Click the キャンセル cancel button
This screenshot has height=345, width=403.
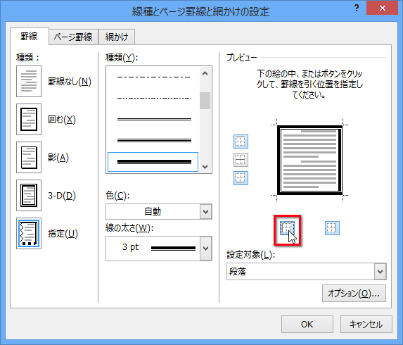pyautogui.click(x=366, y=324)
